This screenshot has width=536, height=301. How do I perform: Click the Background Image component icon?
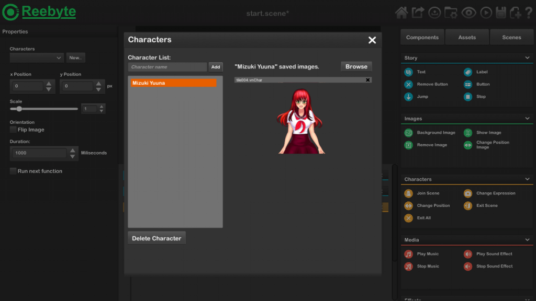pyautogui.click(x=408, y=133)
